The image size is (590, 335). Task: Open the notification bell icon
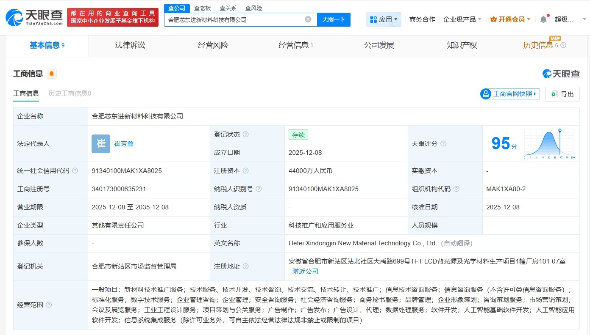544,19
